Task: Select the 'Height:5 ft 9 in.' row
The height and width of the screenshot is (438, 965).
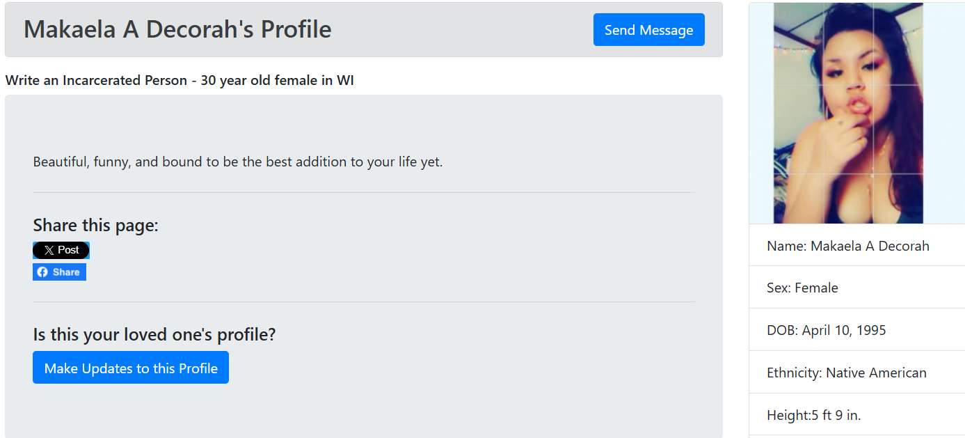Action: [x=857, y=415]
